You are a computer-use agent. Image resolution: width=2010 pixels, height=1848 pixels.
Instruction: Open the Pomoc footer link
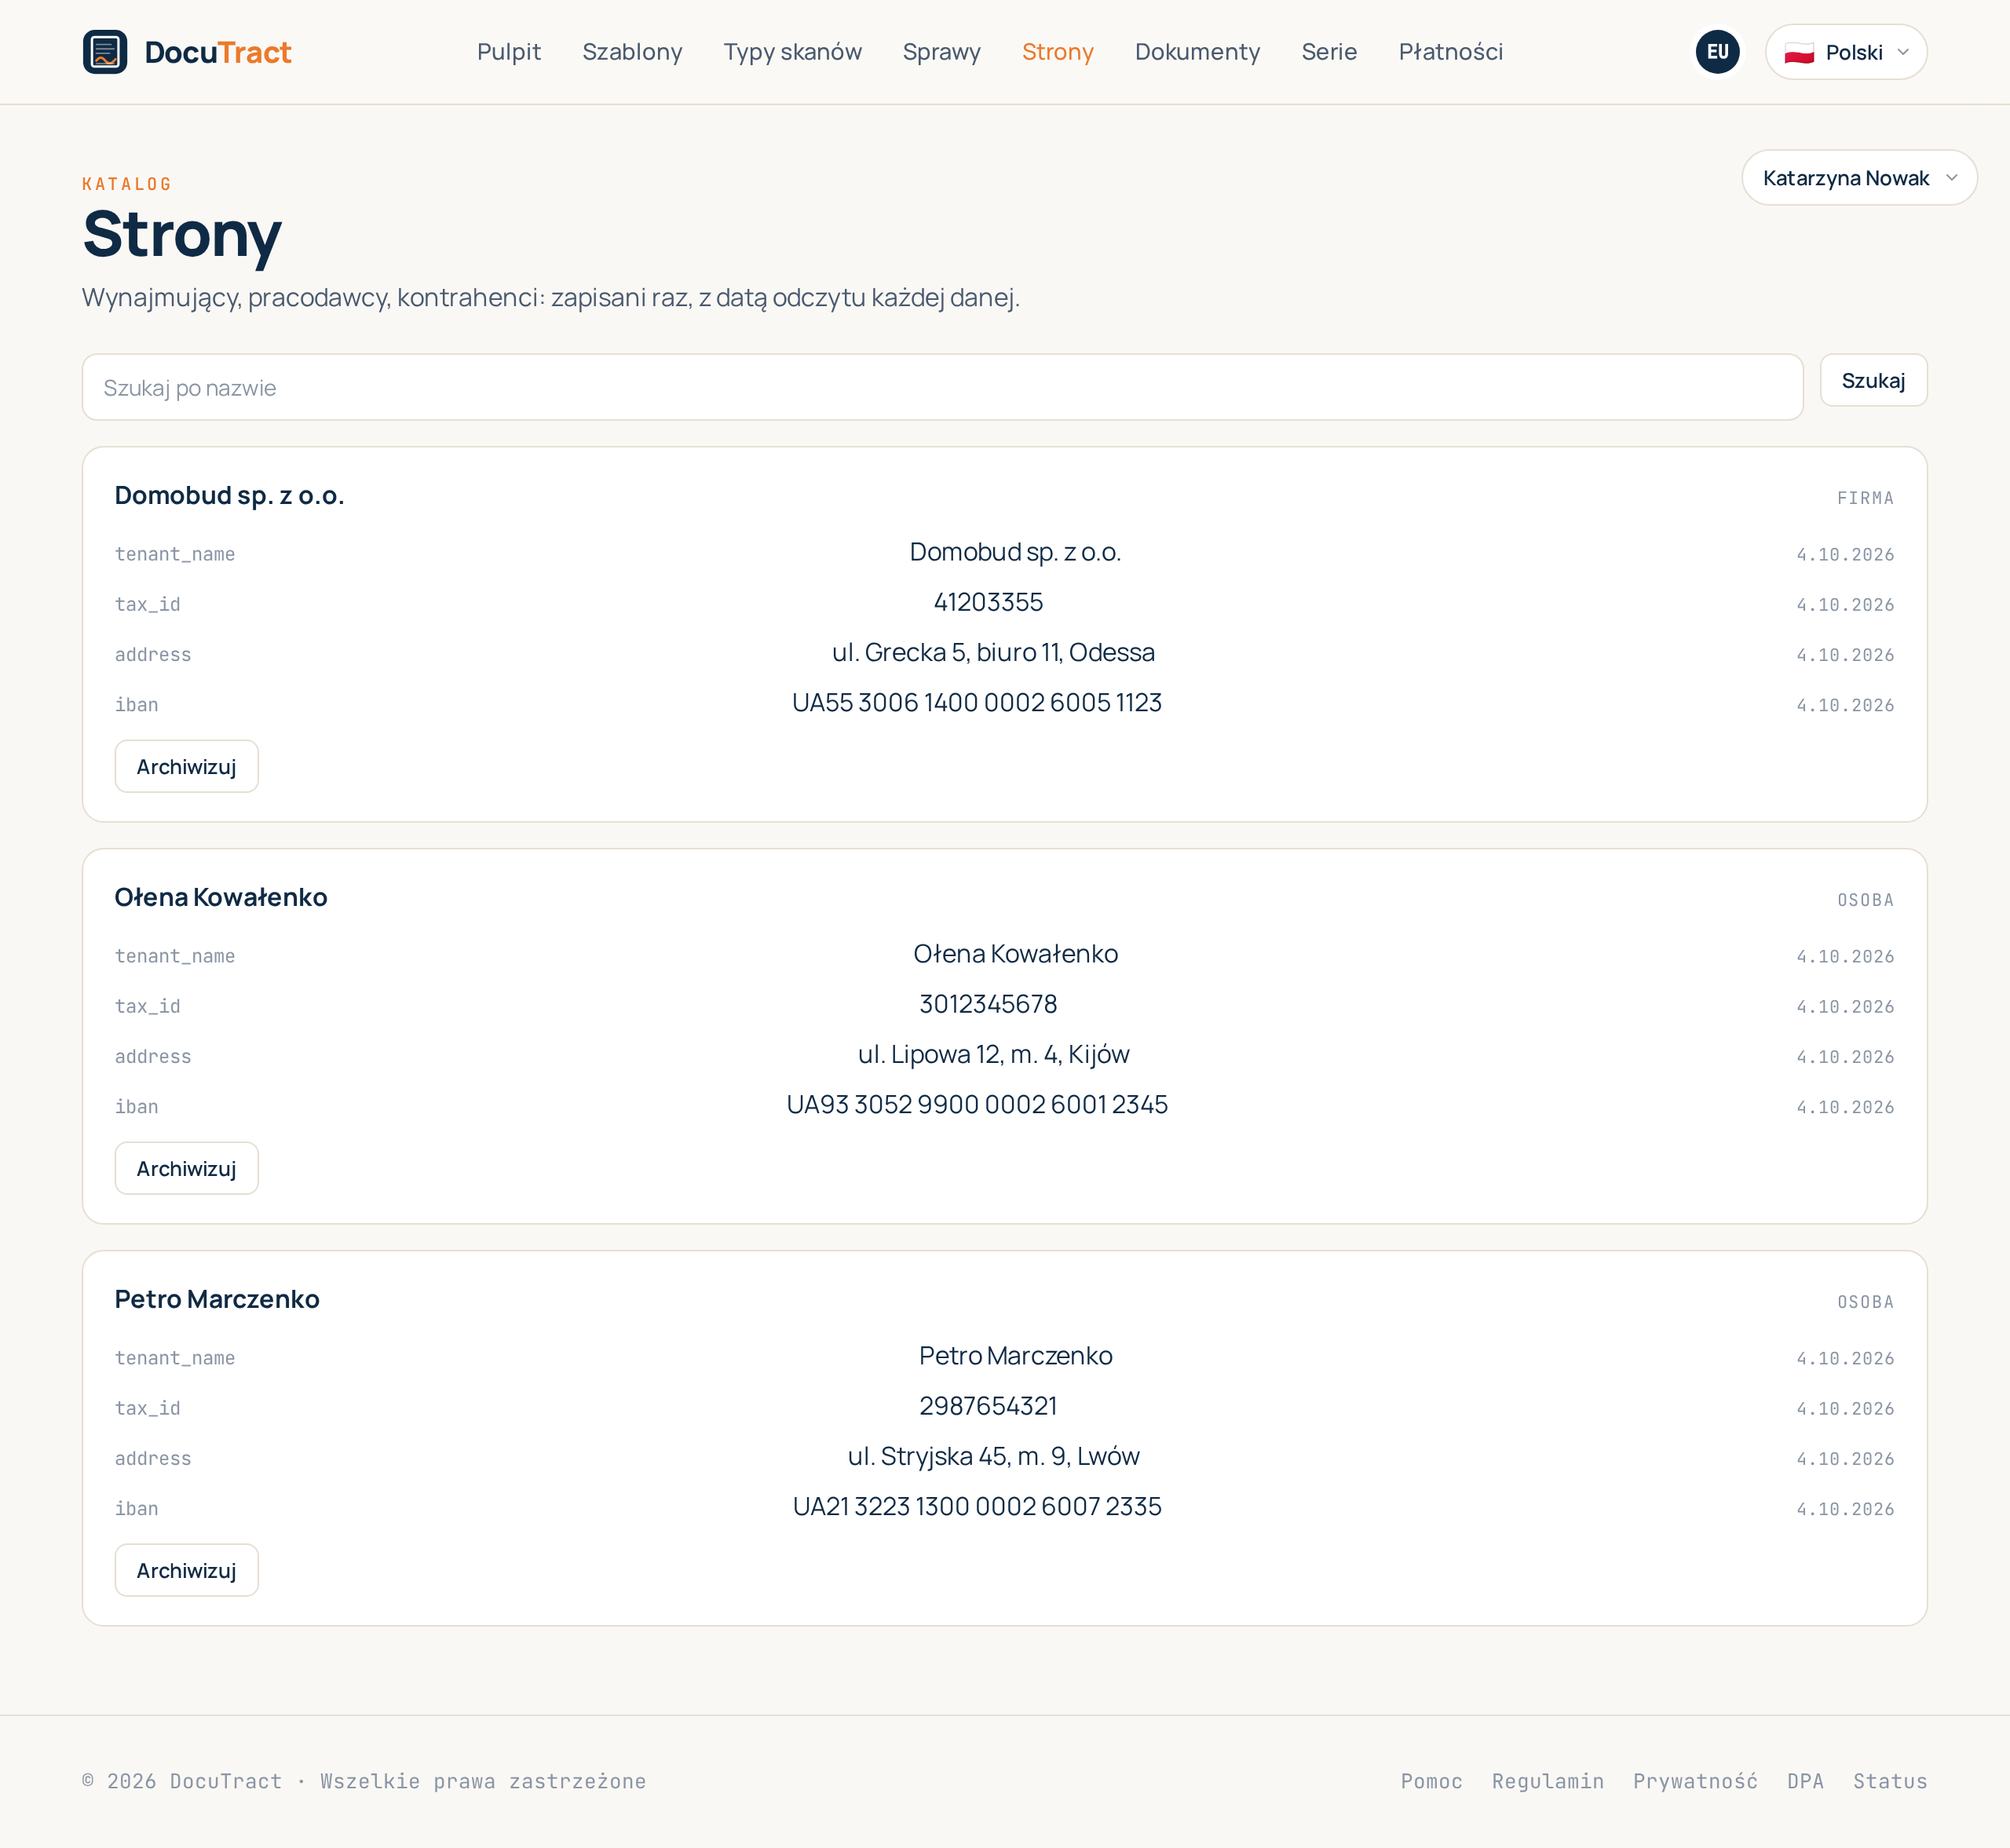tap(1431, 1781)
